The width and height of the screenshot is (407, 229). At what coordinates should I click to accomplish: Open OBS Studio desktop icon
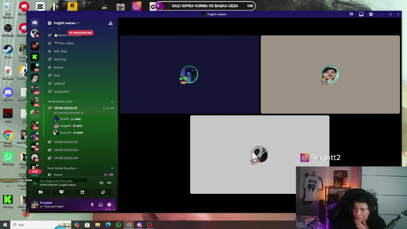pos(8,30)
